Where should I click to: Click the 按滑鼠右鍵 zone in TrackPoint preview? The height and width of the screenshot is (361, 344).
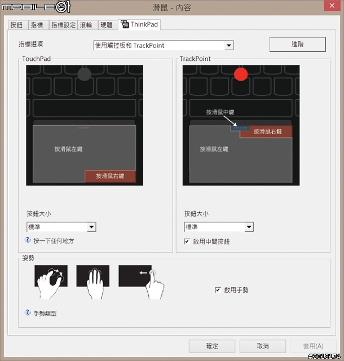point(266,131)
